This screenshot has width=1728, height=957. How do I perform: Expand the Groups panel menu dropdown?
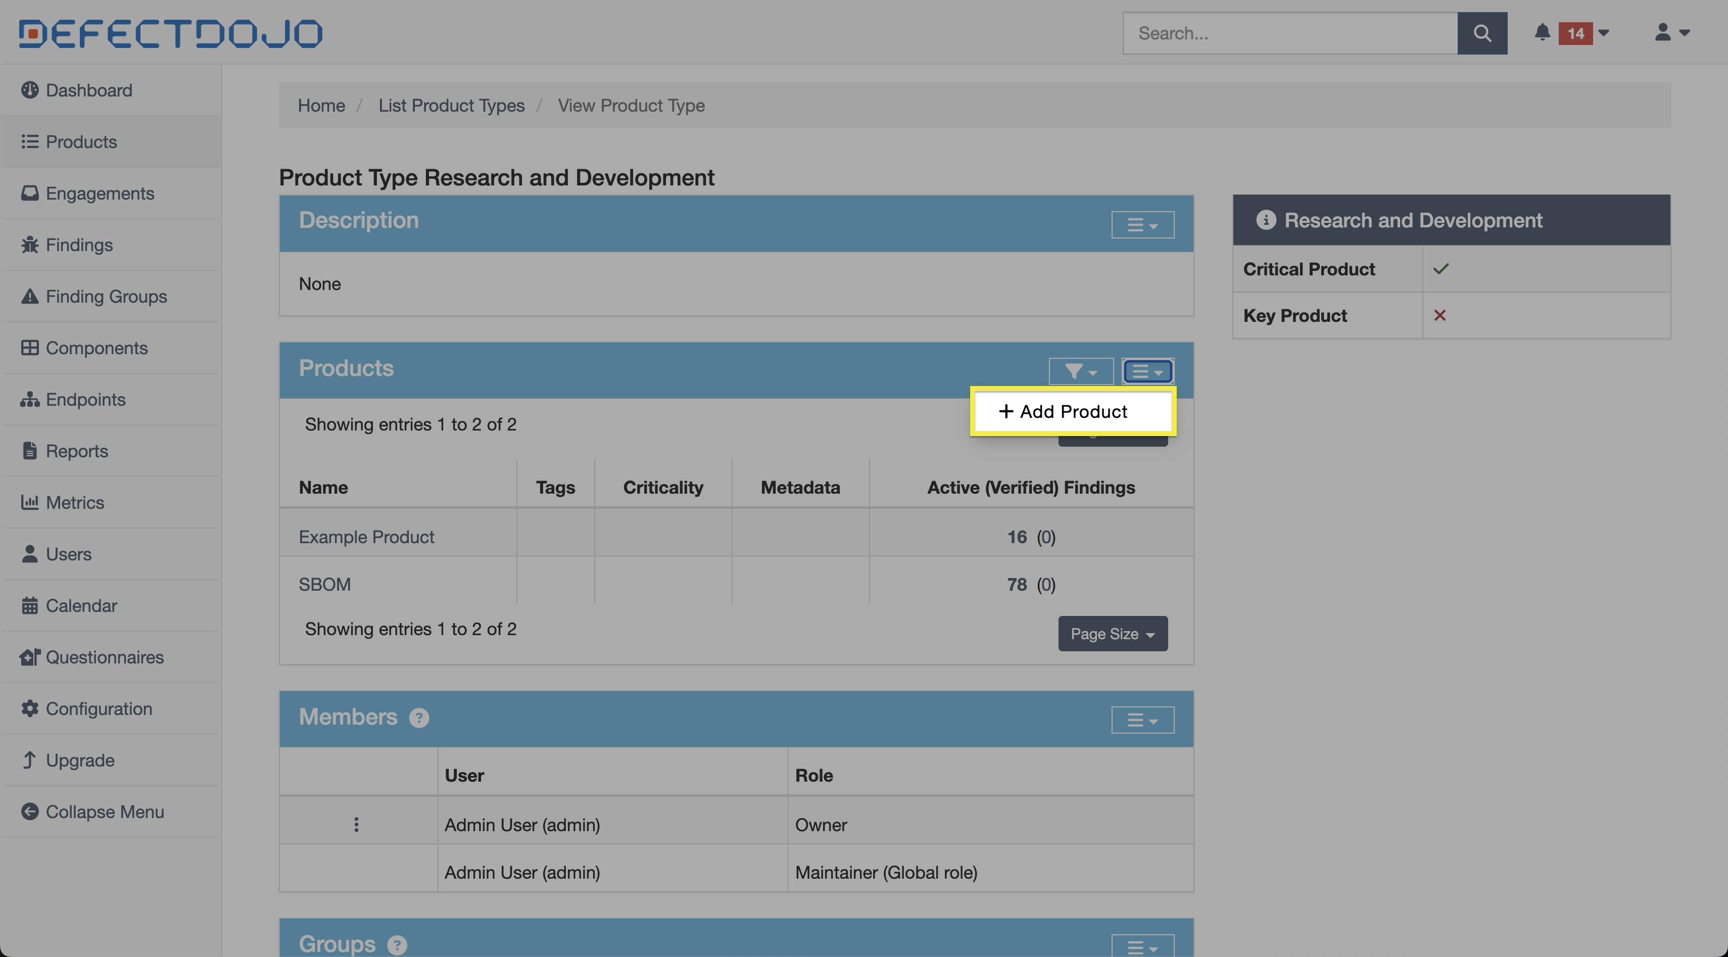coord(1142,946)
